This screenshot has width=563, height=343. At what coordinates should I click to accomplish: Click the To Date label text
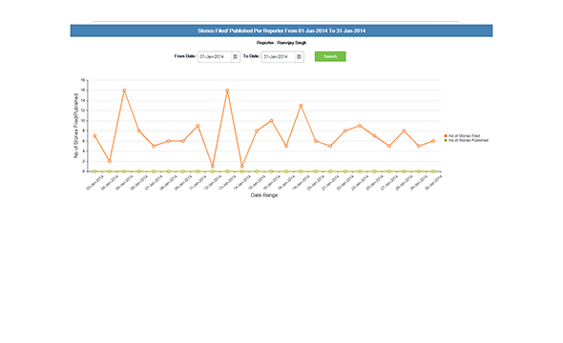pos(251,56)
